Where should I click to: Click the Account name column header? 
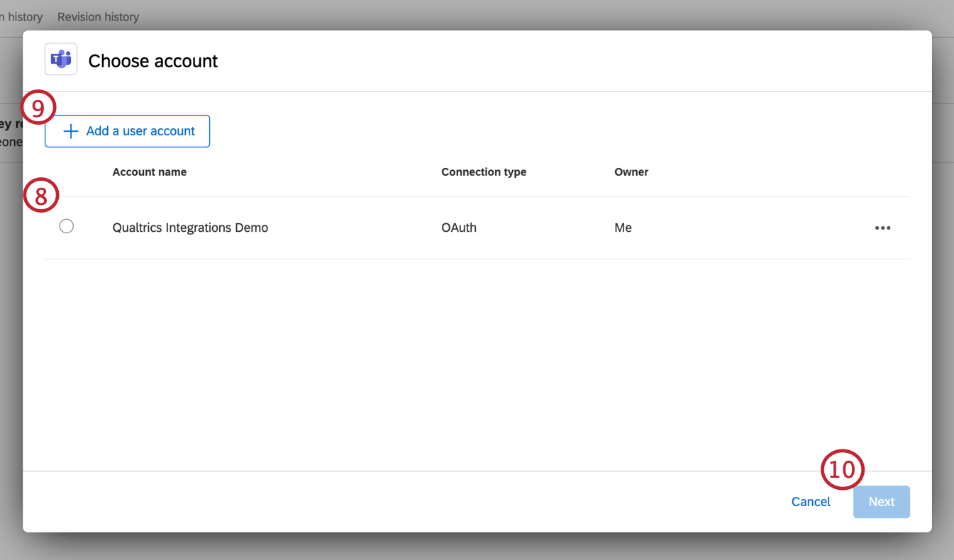pyautogui.click(x=150, y=172)
